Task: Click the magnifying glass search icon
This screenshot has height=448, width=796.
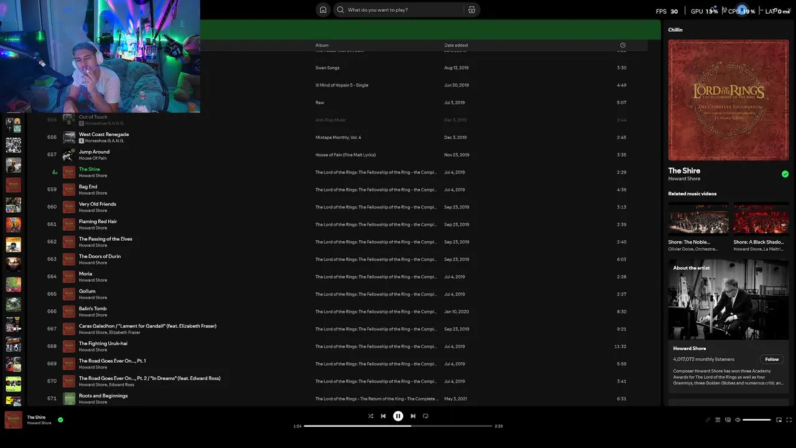Action: 340,10
